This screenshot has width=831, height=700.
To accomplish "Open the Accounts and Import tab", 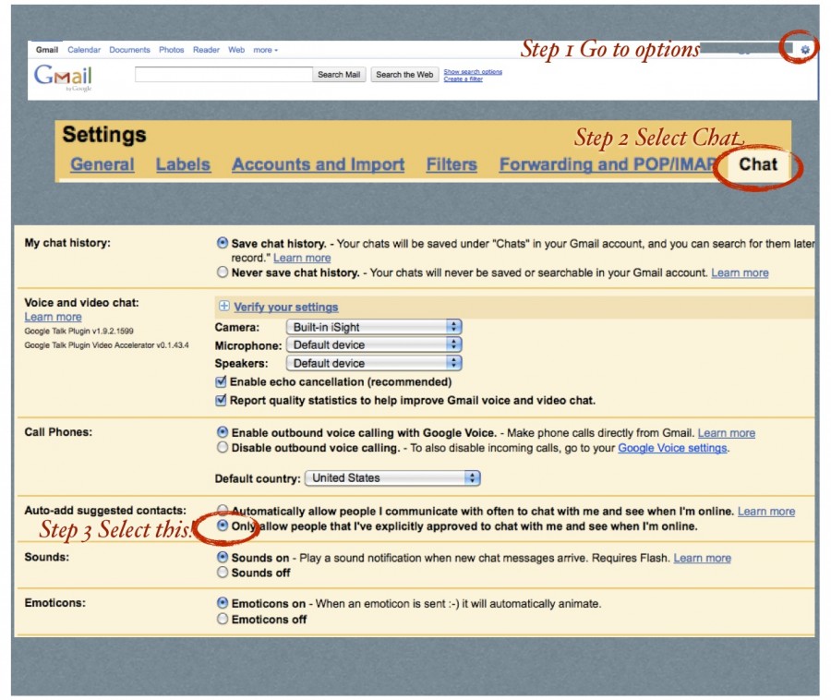I will (x=318, y=165).
